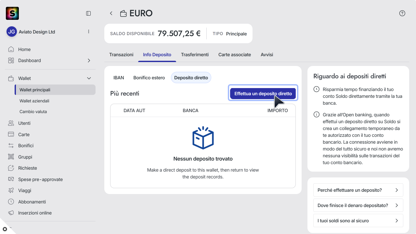Image resolution: width=416 pixels, height=234 pixels.
Task: Click the Più recenti heading
Action: [x=125, y=94]
